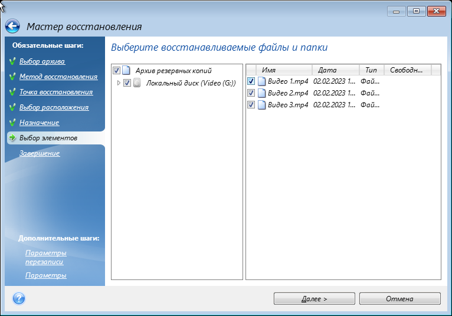Go to the Выбор архива step
The height and width of the screenshot is (316, 452).
[42, 61]
